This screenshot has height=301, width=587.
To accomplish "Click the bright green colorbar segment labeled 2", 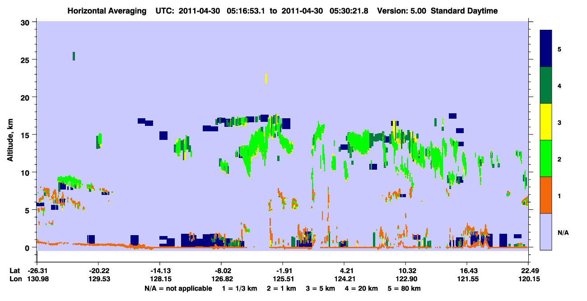I will click(546, 158).
